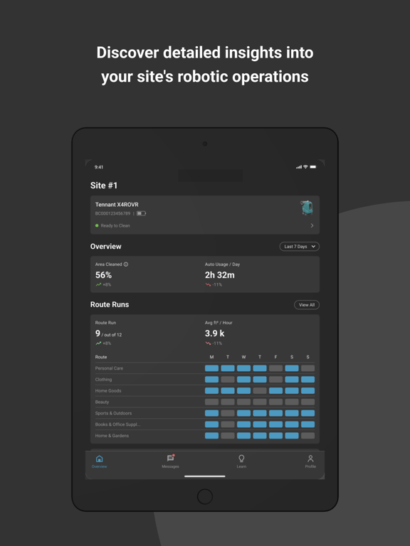Screen dimensions: 410x546
Task: Select the Clothing route row
Action: [x=205, y=380]
